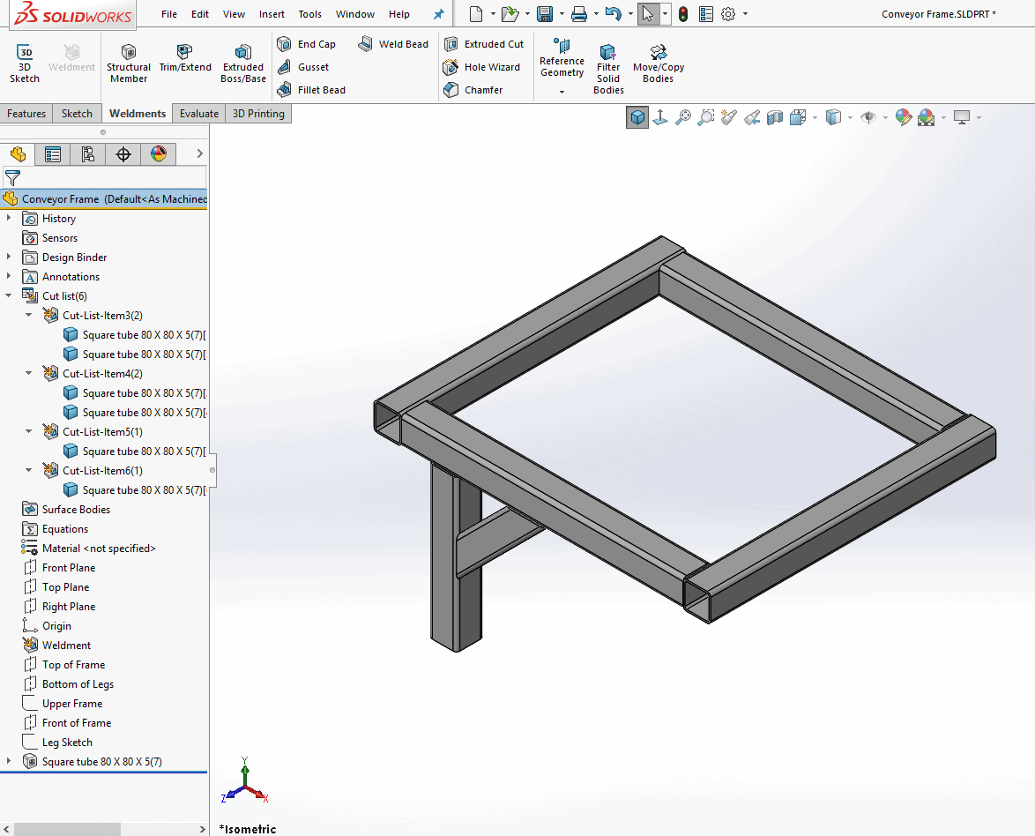Open the Options gear
1035x836 pixels.
[728, 14]
